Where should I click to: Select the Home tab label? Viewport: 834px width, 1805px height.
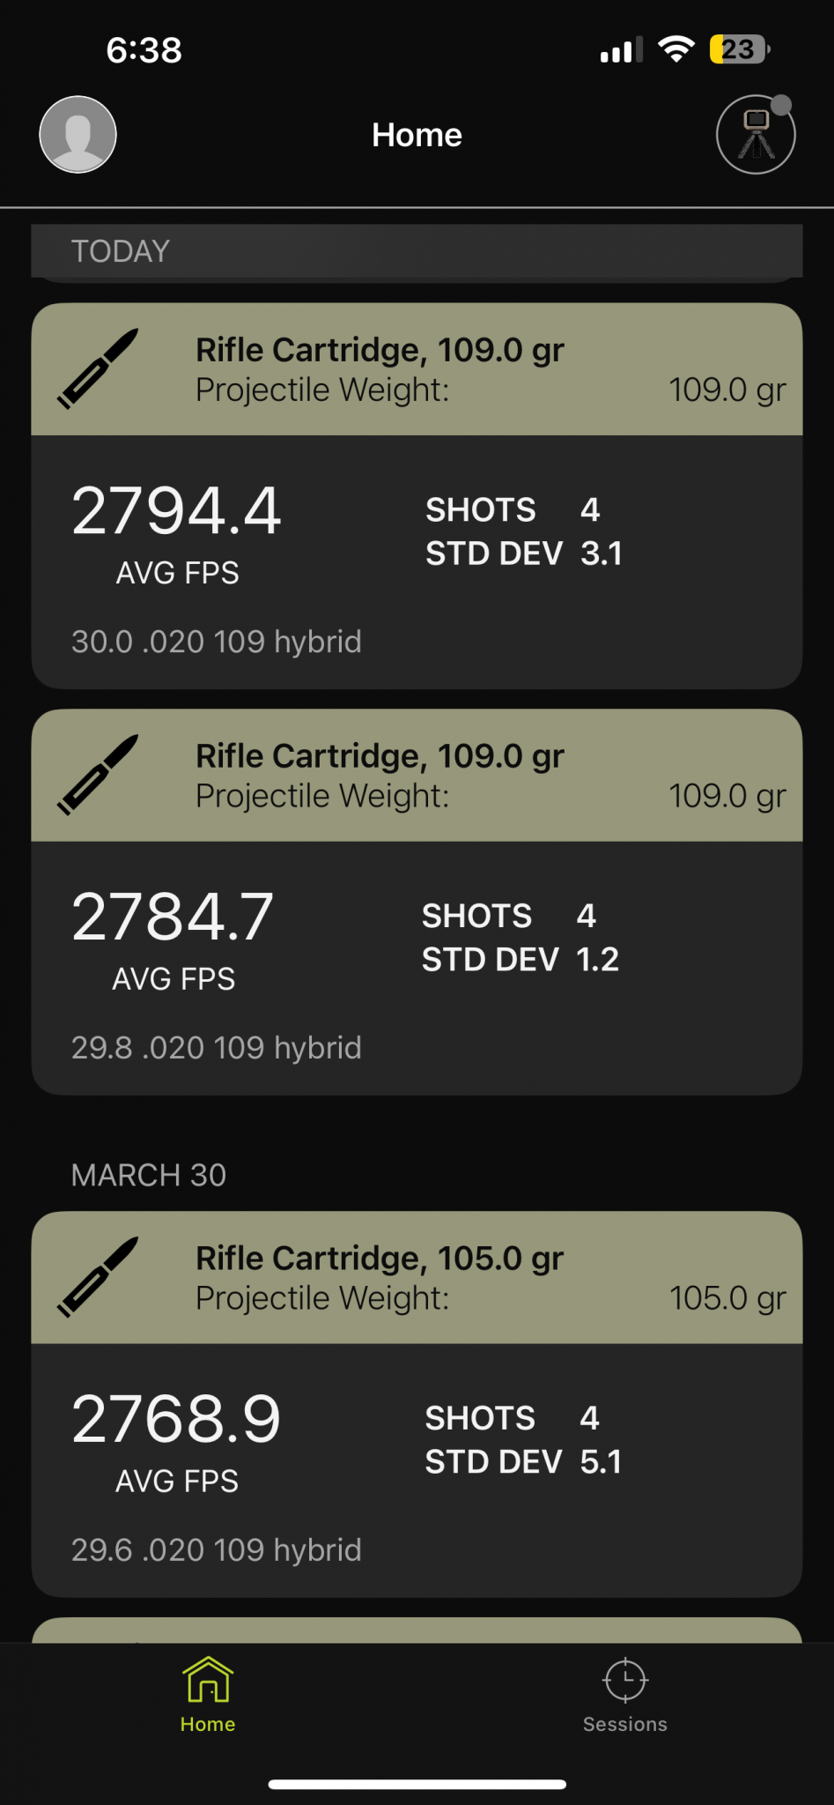tap(208, 1724)
